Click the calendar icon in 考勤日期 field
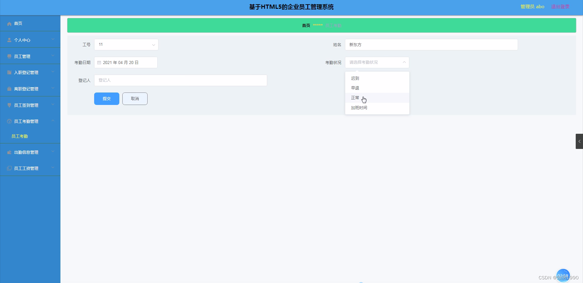This screenshot has width=583, height=283. click(99, 62)
